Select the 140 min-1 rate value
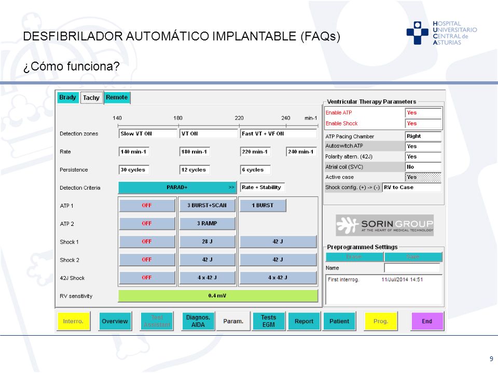498x373 pixels. pyautogui.click(x=134, y=152)
